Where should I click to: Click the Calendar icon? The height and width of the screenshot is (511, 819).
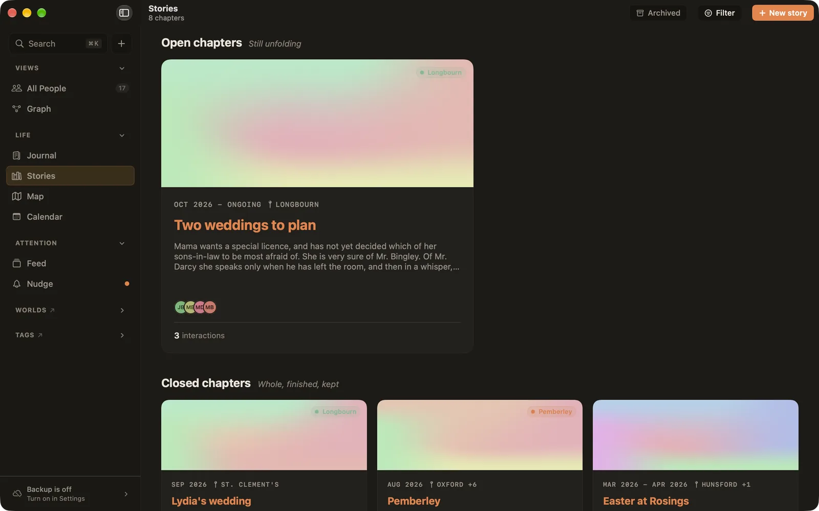(16, 217)
